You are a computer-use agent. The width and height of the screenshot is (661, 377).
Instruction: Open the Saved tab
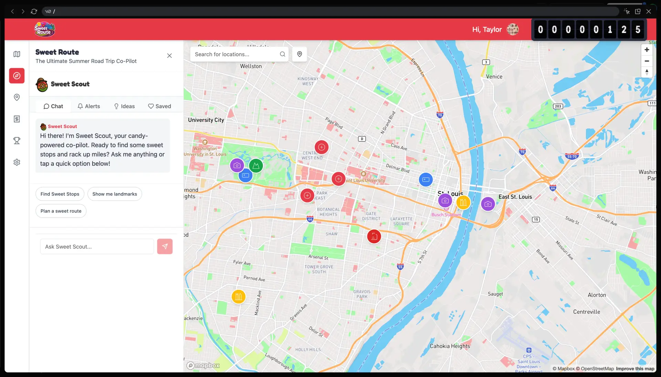click(159, 106)
